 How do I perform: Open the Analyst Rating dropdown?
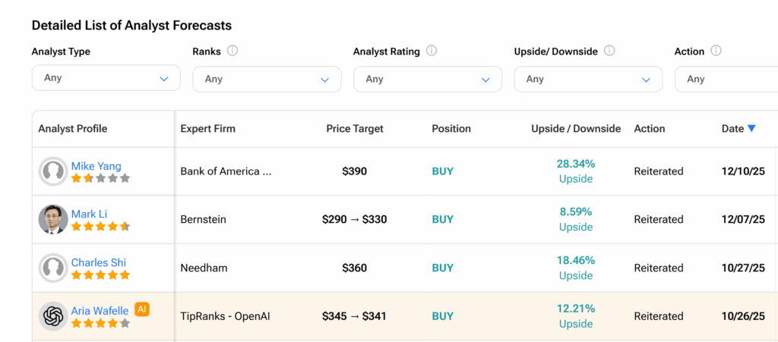click(x=427, y=79)
